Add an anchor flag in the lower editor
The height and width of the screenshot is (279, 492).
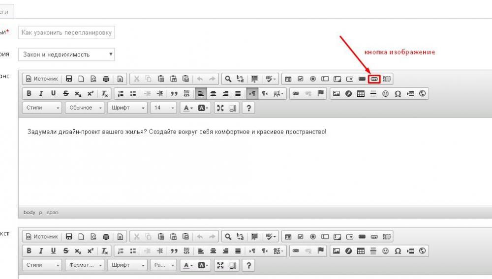(x=321, y=251)
